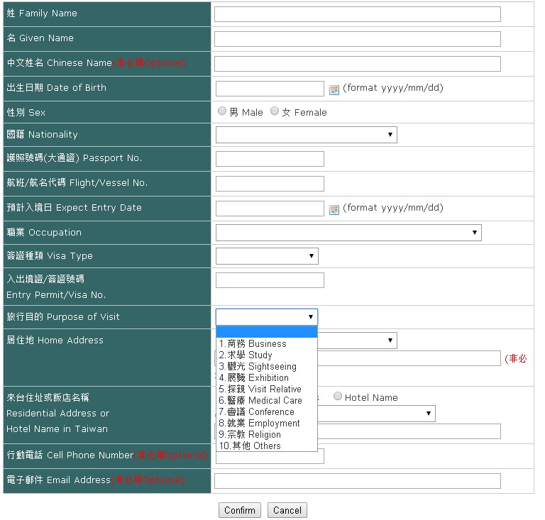Focus the Email Address input field
Viewport: 545px width, 520px height.
(x=358, y=481)
